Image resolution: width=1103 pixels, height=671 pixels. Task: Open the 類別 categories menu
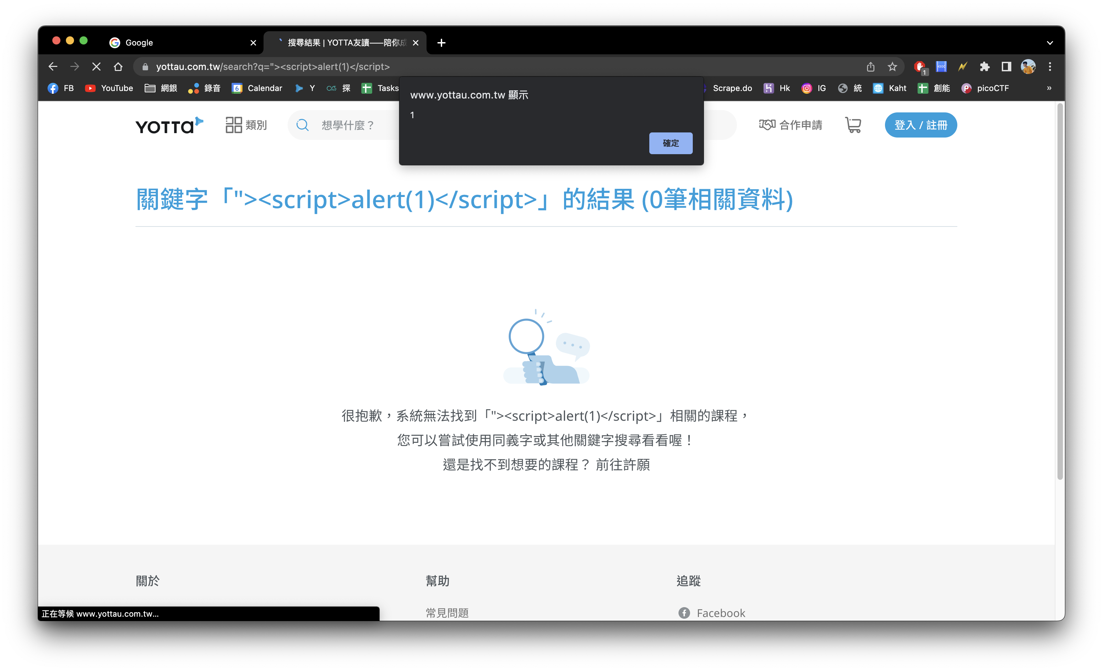(x=246, y=125)
